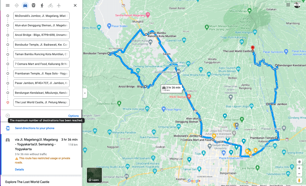Click the add destination plus icon
This screenshot has width=306, height=186.
[8, 116]
